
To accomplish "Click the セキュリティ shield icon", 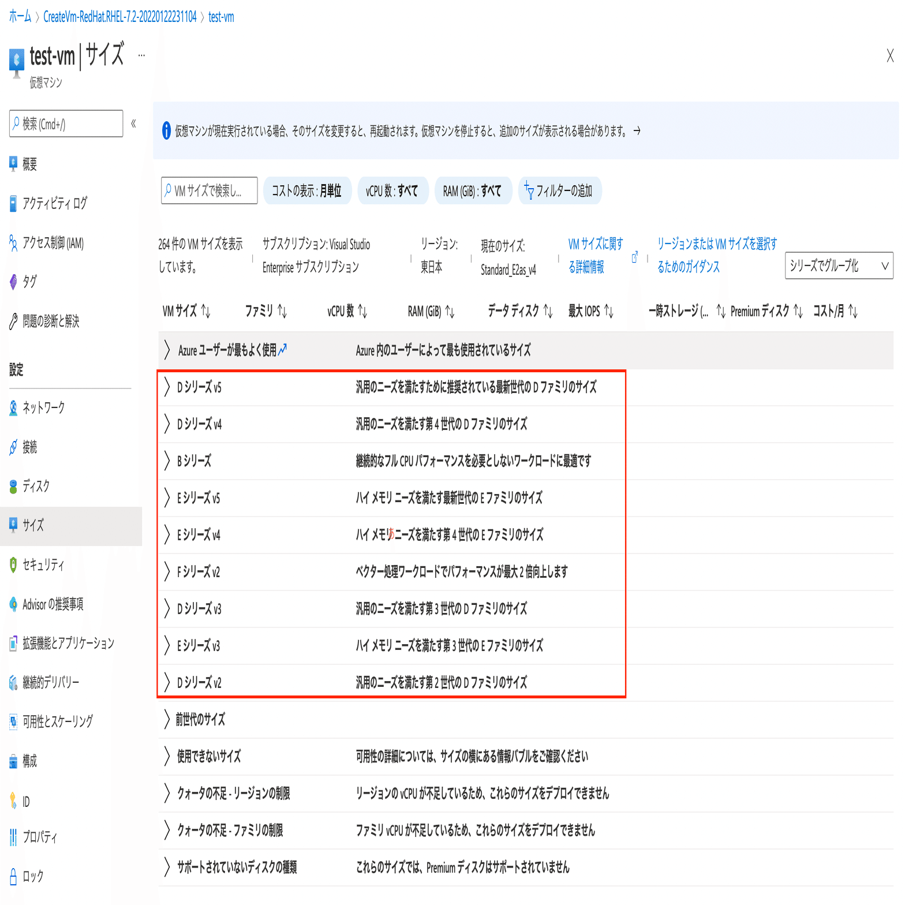I will click(13, 564).
